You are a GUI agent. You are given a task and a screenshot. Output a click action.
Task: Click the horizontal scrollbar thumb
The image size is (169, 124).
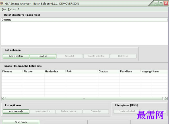[84, 99]
